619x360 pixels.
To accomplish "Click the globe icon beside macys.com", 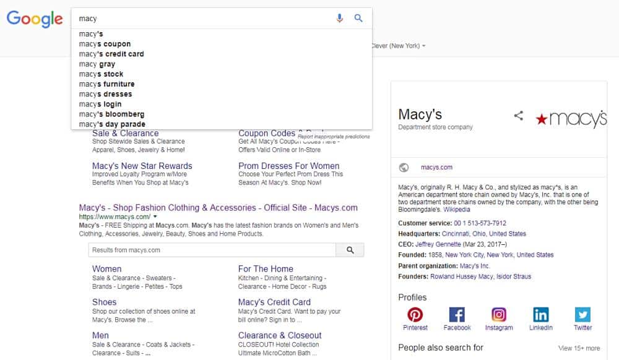I will click(404, 168).
